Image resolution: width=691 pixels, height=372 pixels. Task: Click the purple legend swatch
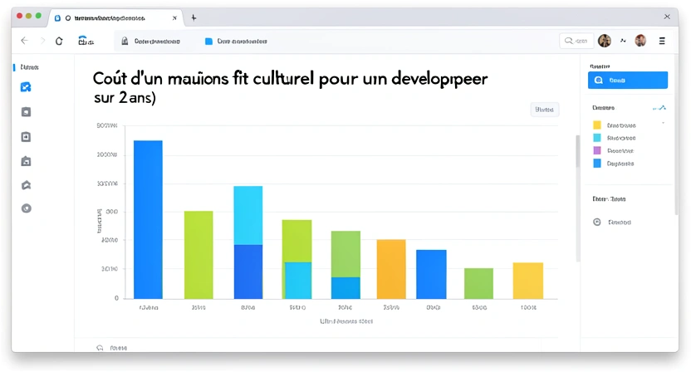point(597,151)
